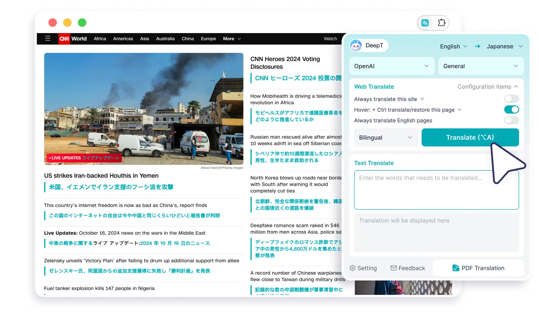Open North Korea blows up roads article
Screen dimensions: 539x319
(x=296, y=184)
